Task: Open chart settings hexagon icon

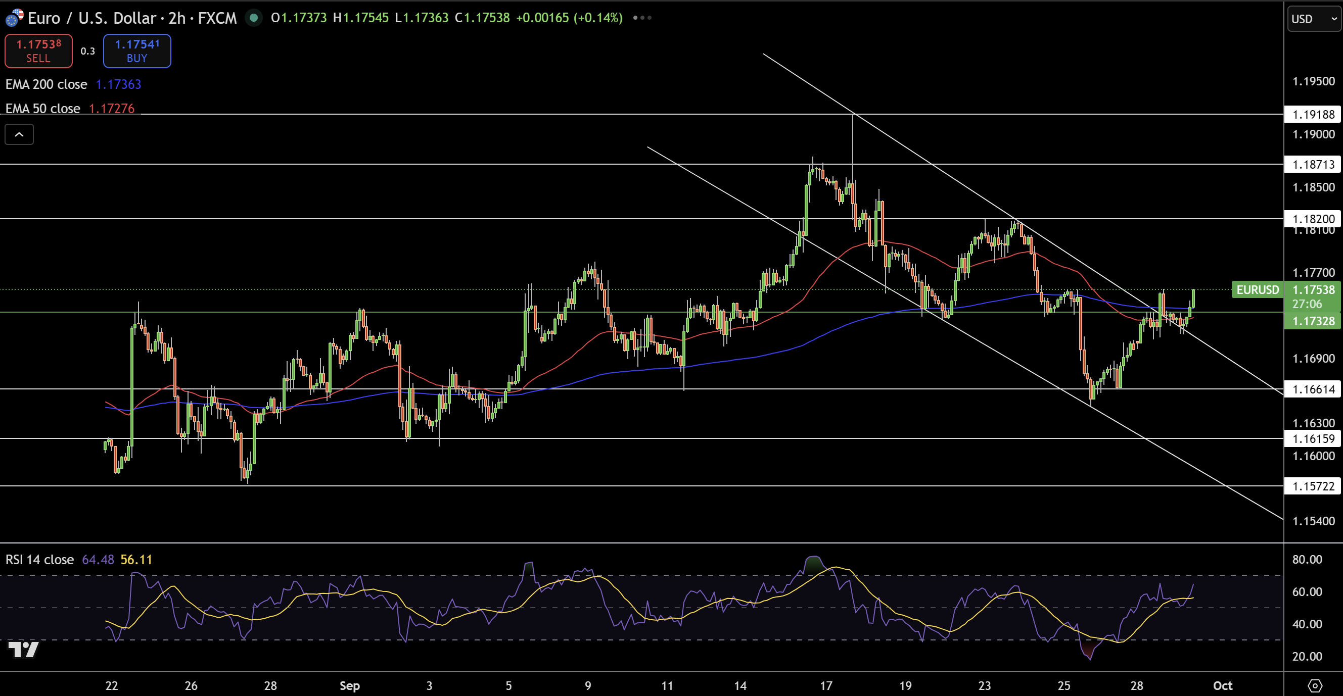Action: pos(1314,685)
